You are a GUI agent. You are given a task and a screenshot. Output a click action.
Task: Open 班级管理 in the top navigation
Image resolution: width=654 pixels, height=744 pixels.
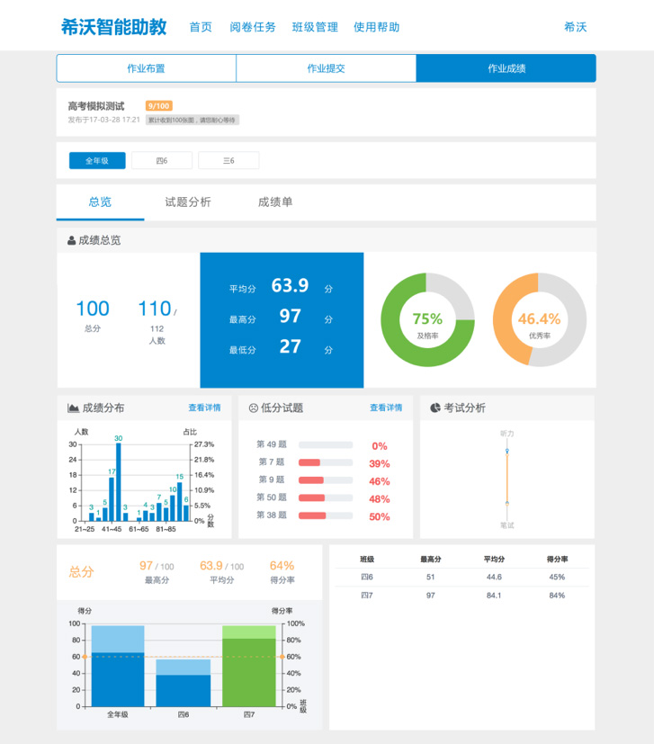coord(315,27)
